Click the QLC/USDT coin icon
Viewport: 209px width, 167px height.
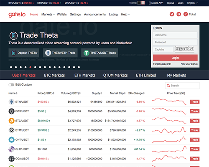[x=11, y=149]
